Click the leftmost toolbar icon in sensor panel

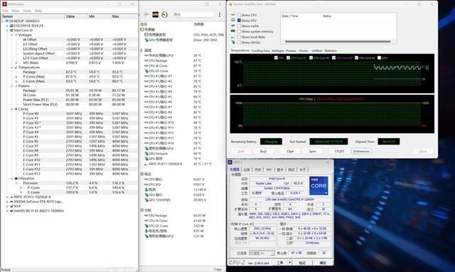[146, 14]
